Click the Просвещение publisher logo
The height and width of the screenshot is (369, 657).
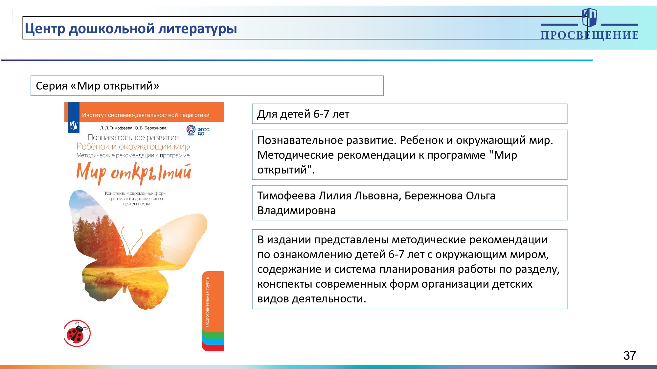589,24
